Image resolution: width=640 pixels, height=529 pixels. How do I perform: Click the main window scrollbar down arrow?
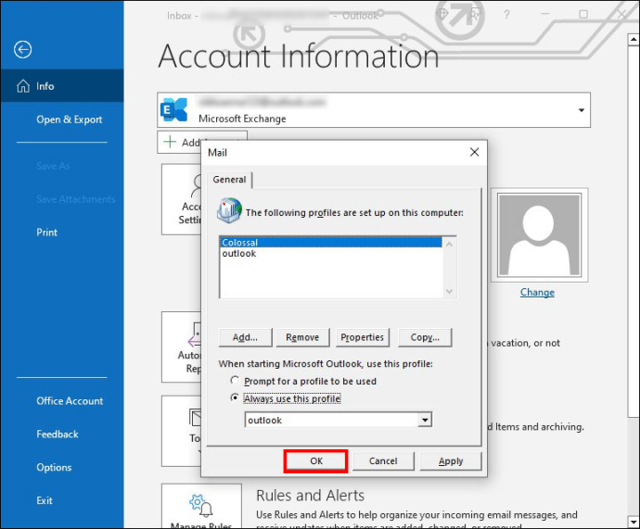click(x=634, y=522)
